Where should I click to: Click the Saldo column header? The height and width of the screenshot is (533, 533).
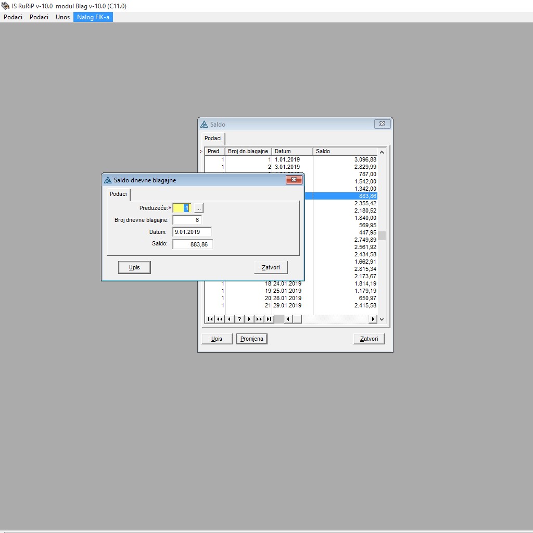(344, 151)
